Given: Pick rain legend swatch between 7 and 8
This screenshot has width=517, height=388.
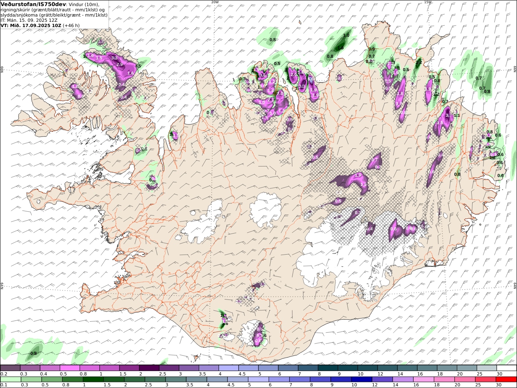Looking at the screenshot, I should tap(299, 379).
